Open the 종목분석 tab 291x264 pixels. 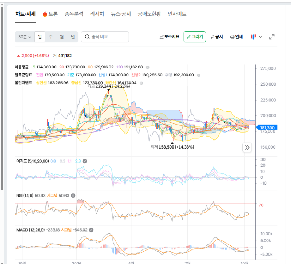pyautogui.click(x=74, y=14)
